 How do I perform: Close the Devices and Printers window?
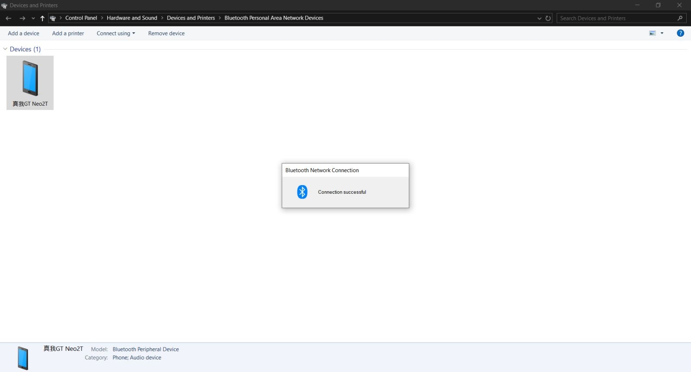pos(679,5)
